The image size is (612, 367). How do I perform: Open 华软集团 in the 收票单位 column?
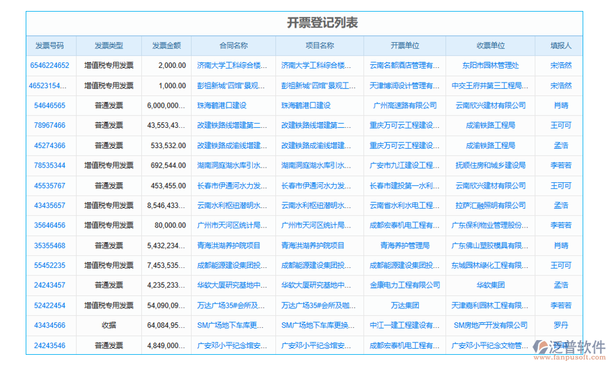pos(491,285)
